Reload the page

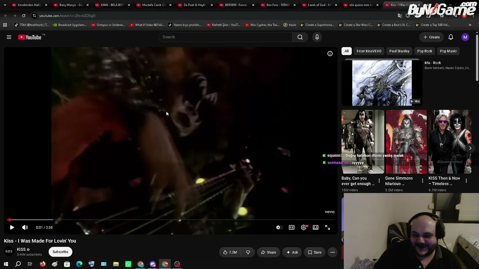point(24,16)
